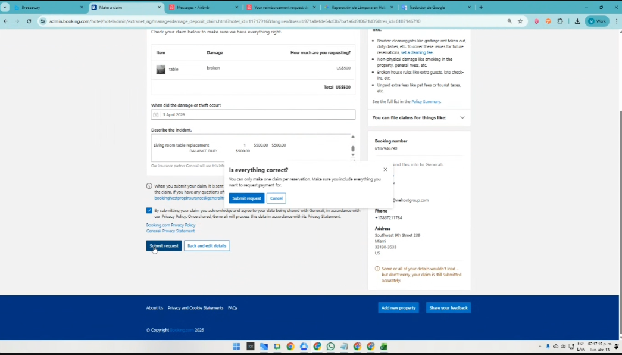Image resolution: width=622 pixels, height=355 pixels.
Task: Open Privacy and Cookie Statements footer link
Action: tap(196, 308)
